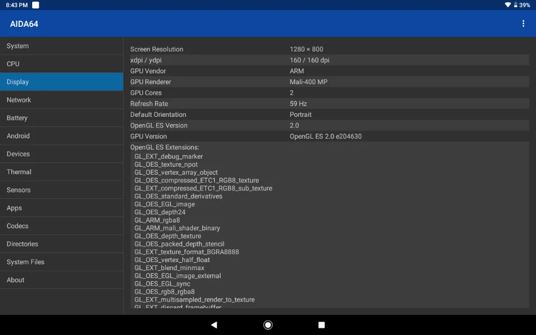Tap the GL_EXT_debug_marker extension line

168,157
